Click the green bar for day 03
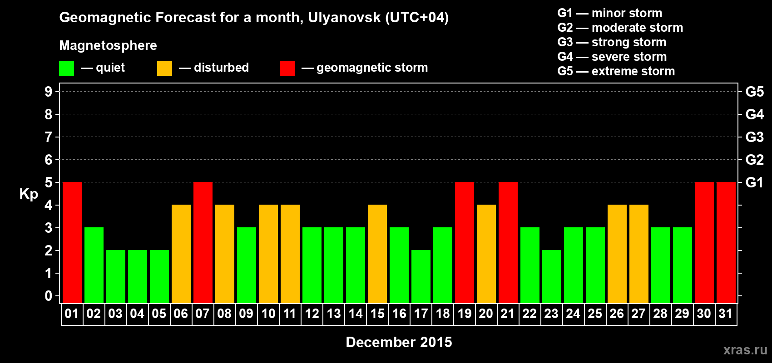Image resolution: width=772 pixels, height=363 pixels. coord(116,276)
